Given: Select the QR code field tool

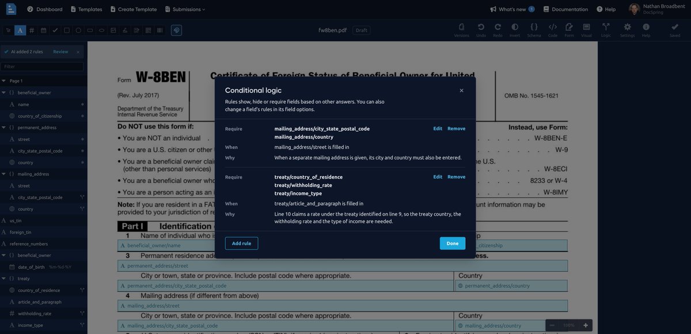Looking at the screenshot, I should 148,30.
